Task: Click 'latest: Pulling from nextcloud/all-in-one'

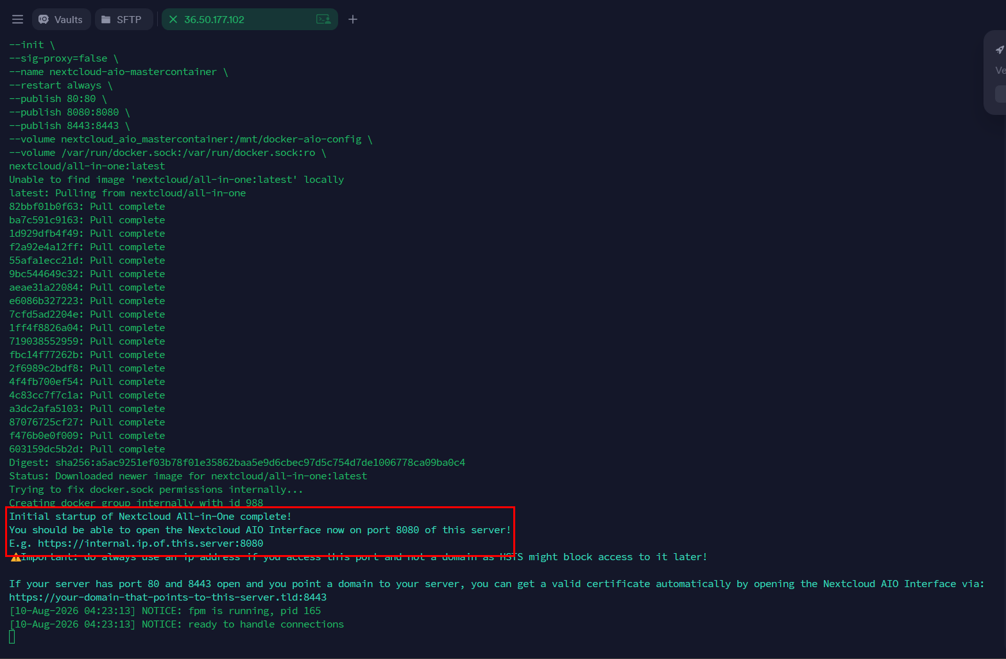Action: click(x=127, y=193)
